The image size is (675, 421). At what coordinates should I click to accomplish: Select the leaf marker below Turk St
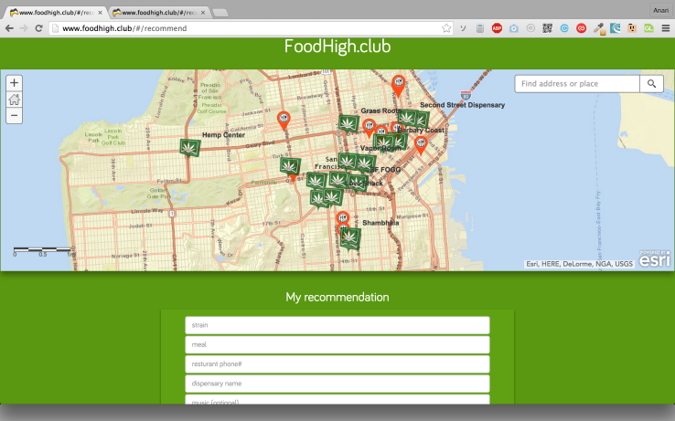pos(290,166)
